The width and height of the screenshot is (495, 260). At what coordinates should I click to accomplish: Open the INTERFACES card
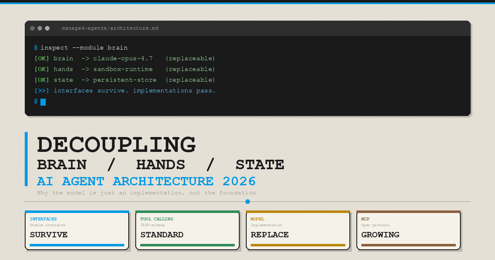click(x=77, y=230)
